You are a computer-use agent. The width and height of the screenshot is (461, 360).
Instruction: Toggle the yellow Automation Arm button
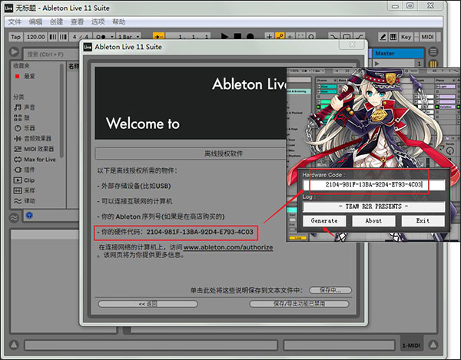pos(280,37)
